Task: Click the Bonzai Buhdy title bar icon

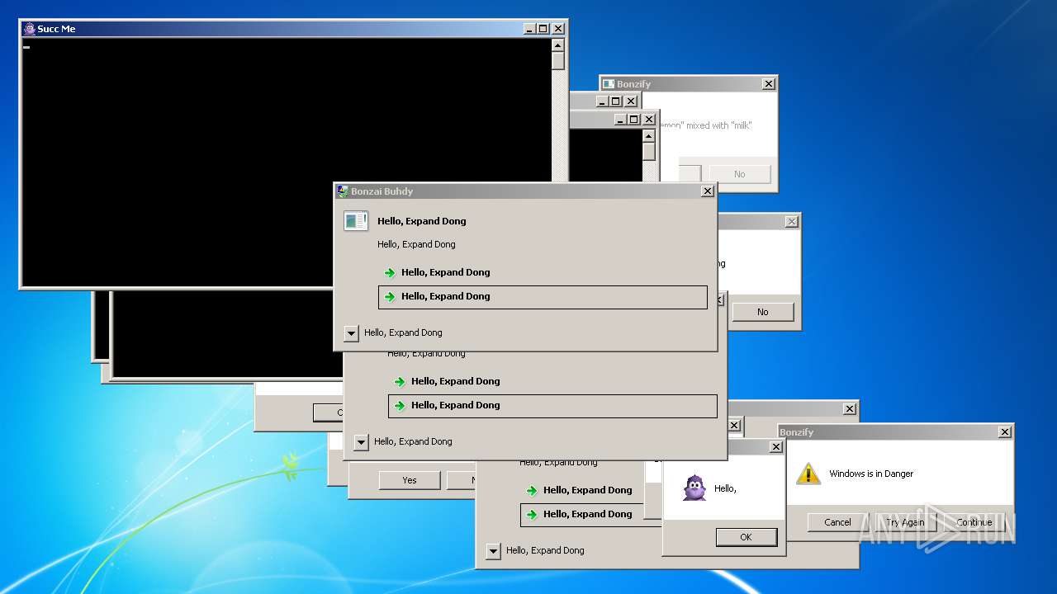Action: (x=343, y=191)
